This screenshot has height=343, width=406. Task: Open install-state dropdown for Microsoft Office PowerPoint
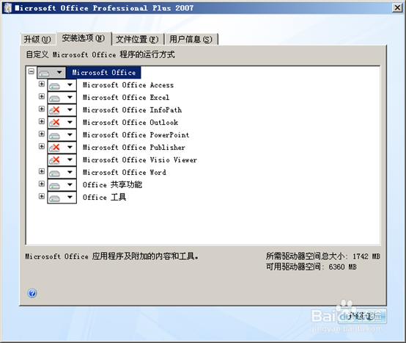[62, 134]
